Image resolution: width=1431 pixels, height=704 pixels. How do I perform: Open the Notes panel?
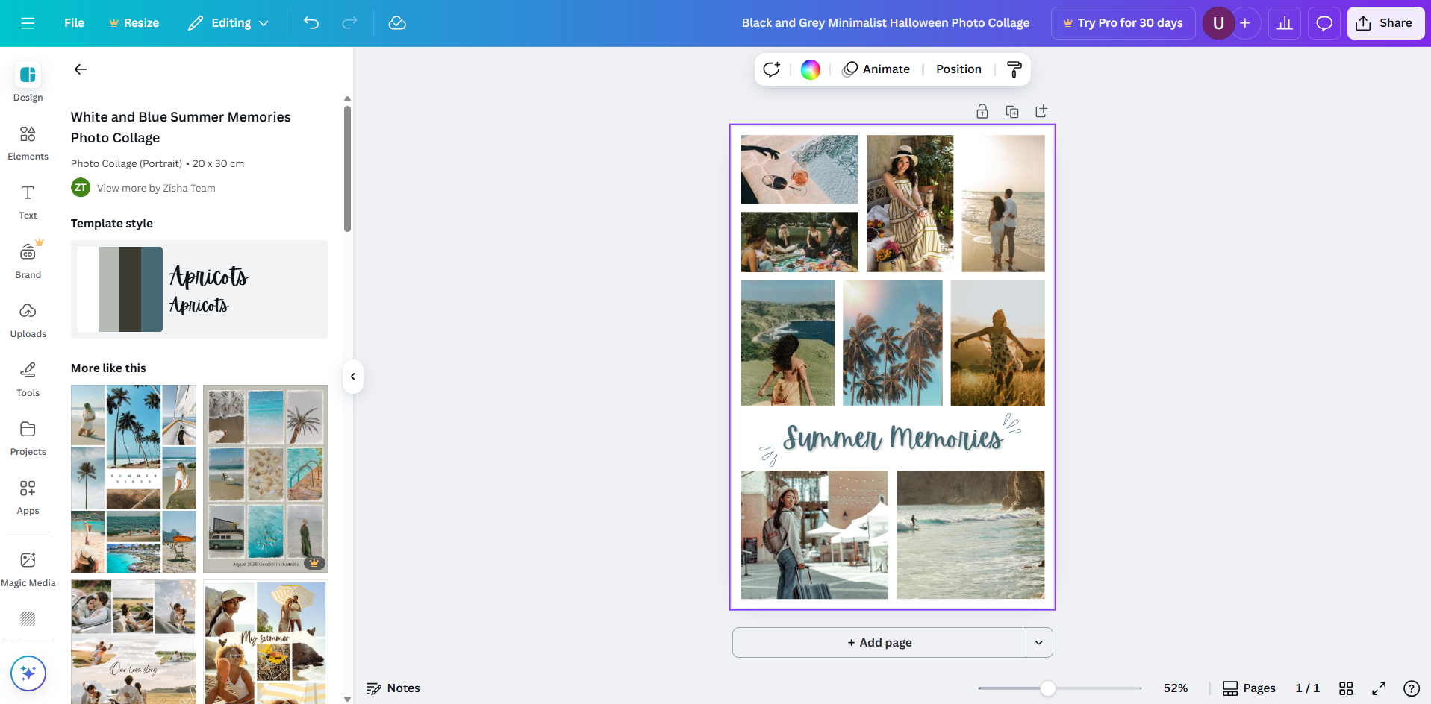point(393,688)
